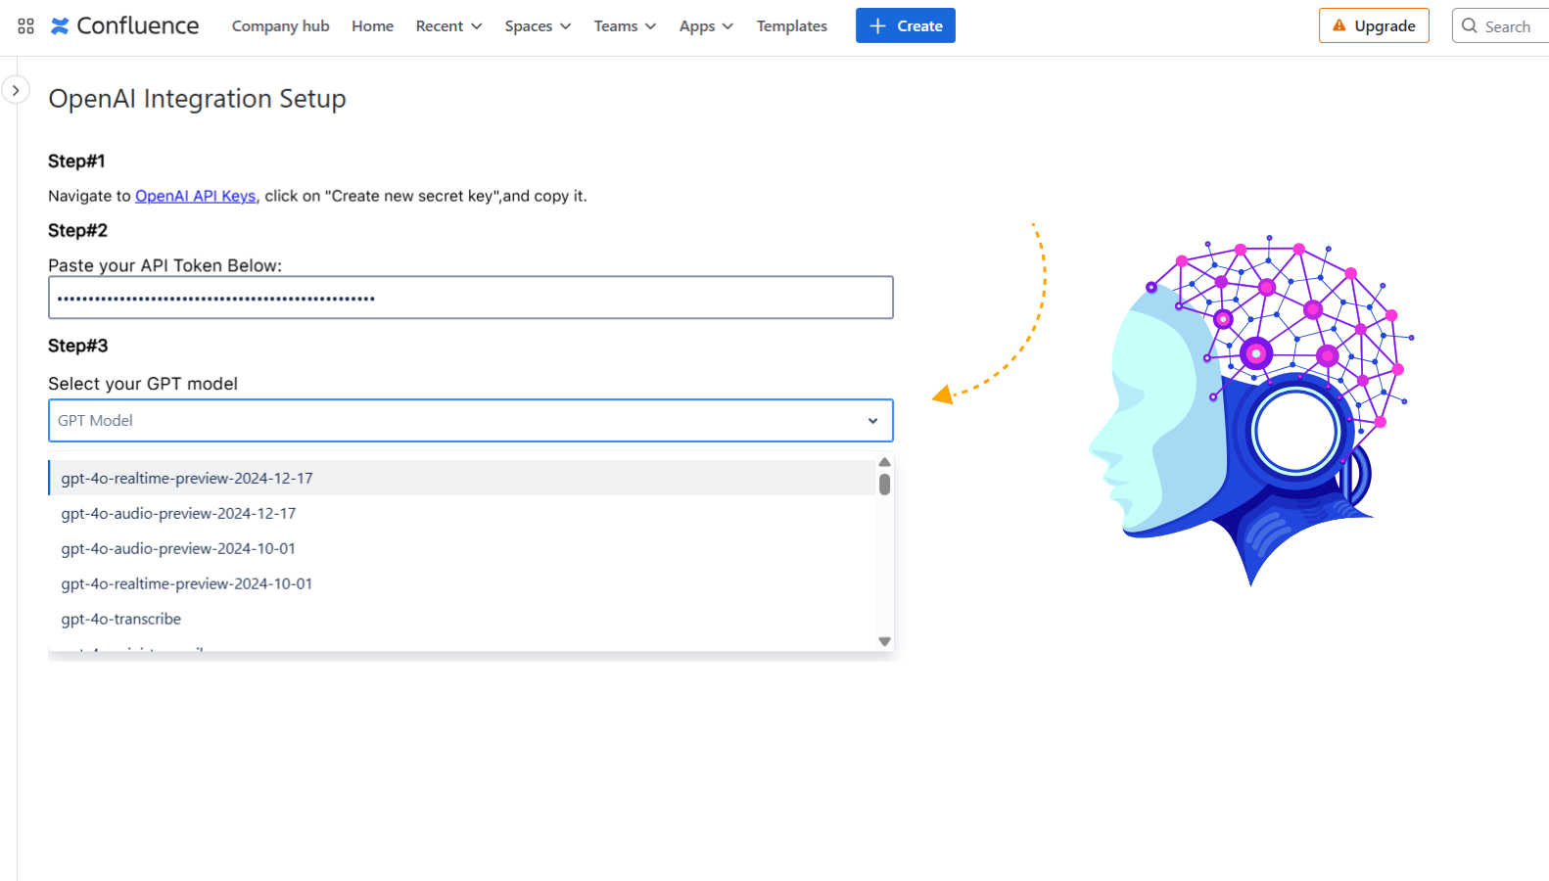
Task: Click the Create button
Action: (x=906, y=25)
